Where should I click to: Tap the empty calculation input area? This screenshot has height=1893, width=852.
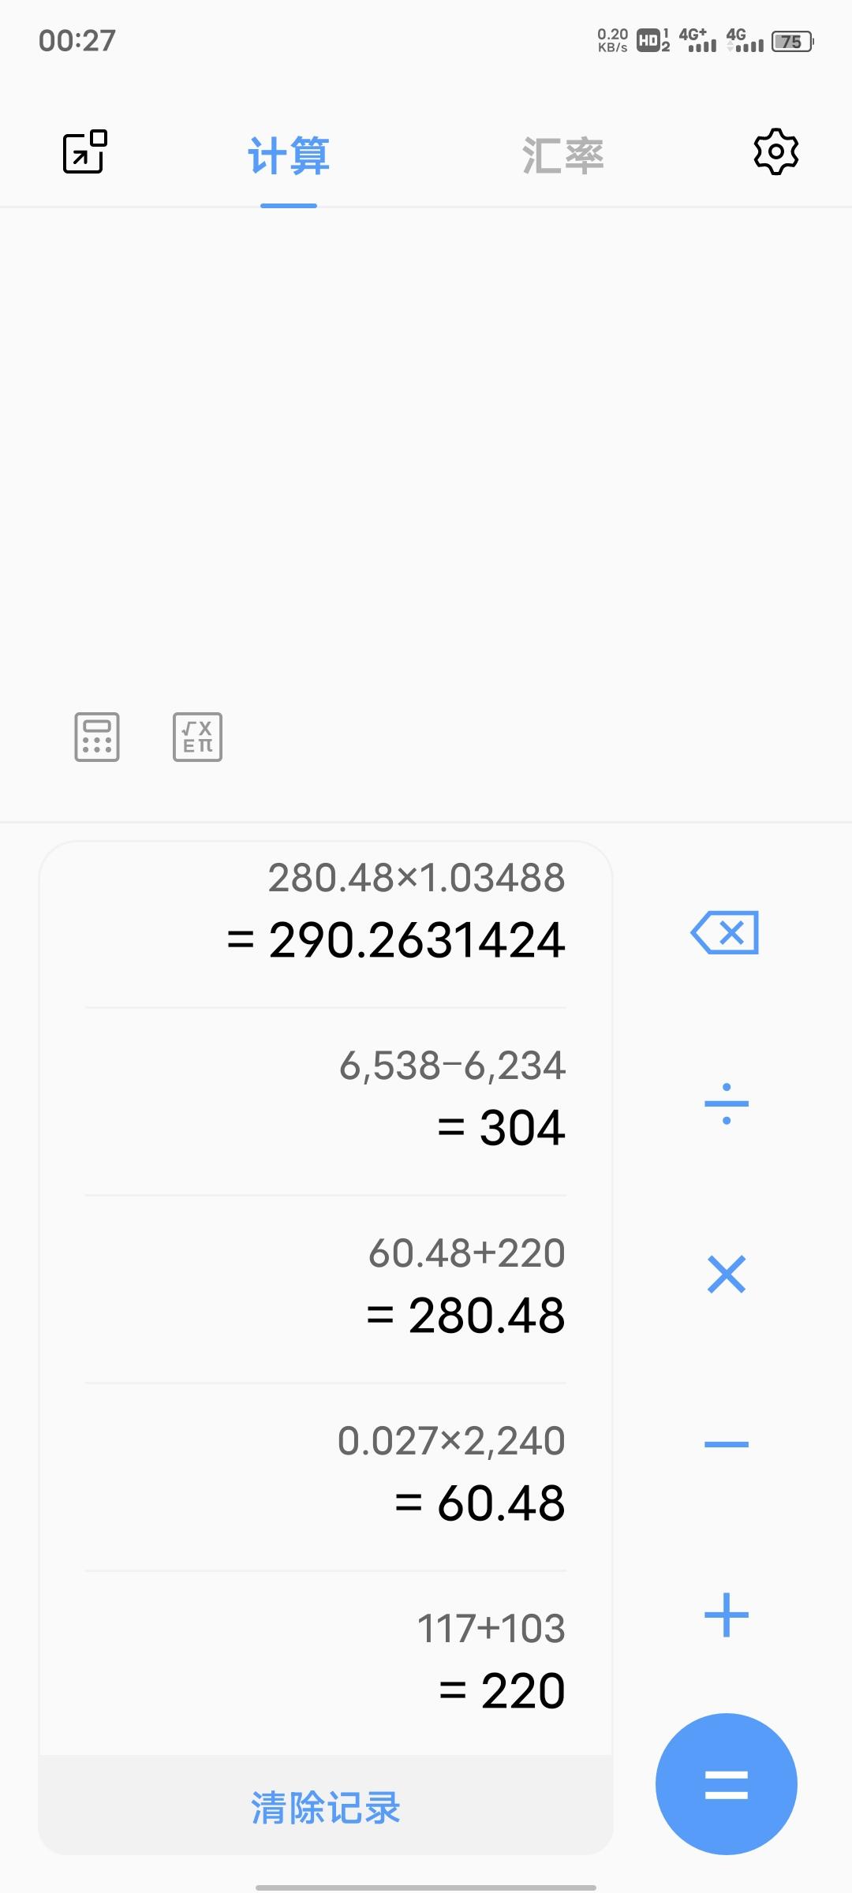click(x=426, y=450)
